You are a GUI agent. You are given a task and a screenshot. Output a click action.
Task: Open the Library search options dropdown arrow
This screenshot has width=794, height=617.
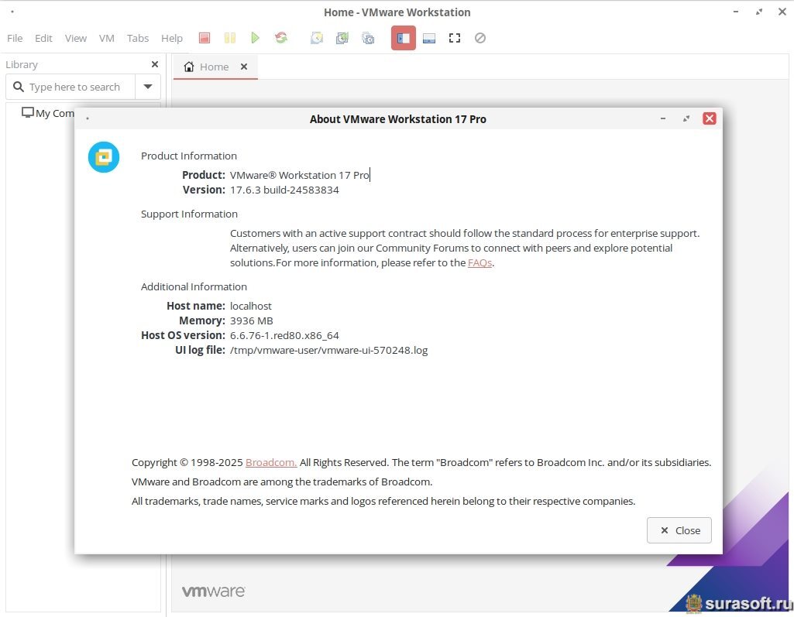click(x=148, y=87)
